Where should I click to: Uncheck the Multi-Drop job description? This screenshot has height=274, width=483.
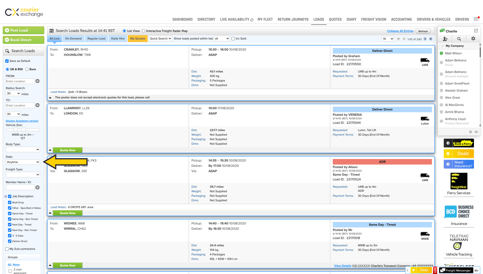pyautogui.click(x=10, y=202)
